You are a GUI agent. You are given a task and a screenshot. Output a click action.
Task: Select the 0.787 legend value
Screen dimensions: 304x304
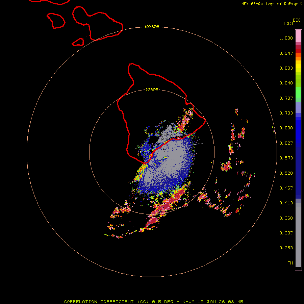point(286,98)
